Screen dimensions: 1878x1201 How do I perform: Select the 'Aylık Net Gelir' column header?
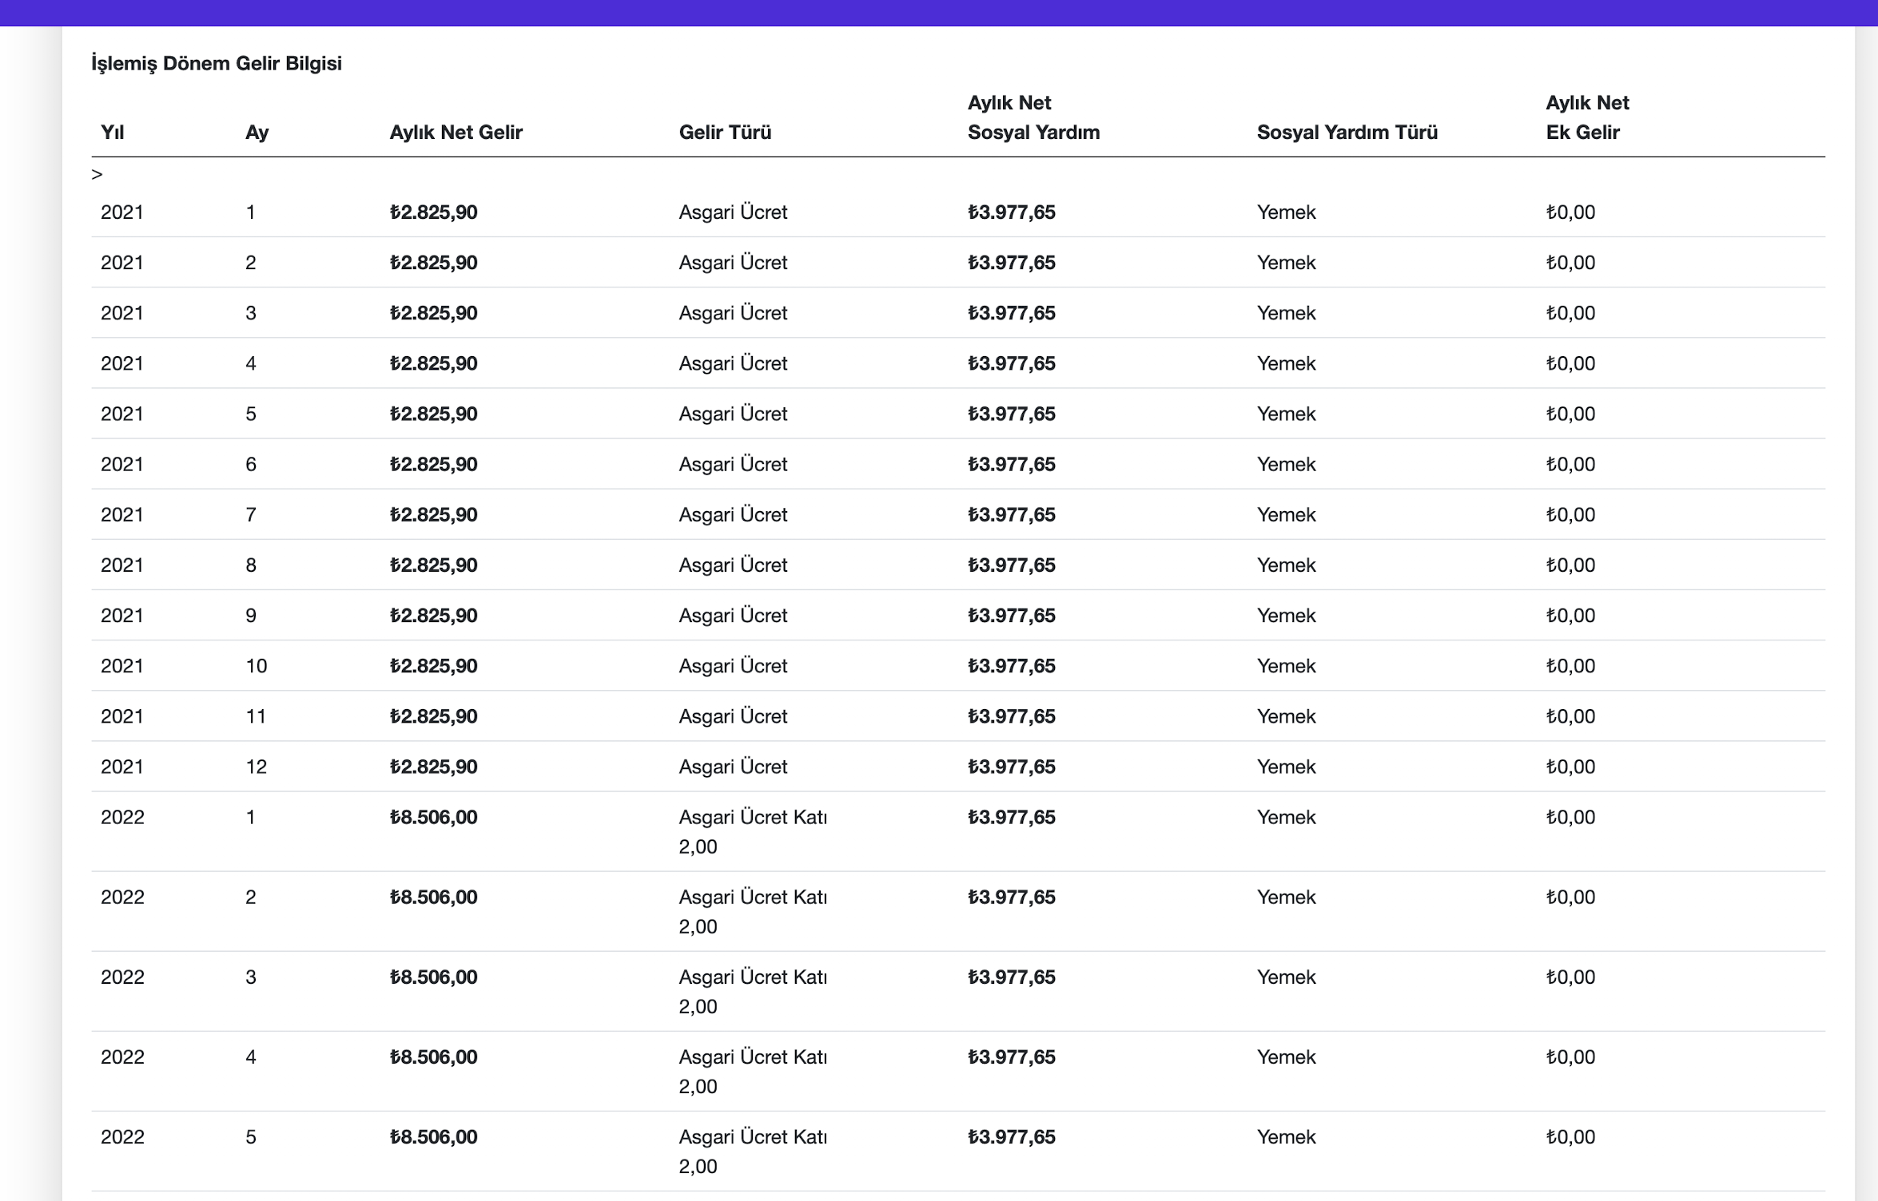tap(456, 133)
